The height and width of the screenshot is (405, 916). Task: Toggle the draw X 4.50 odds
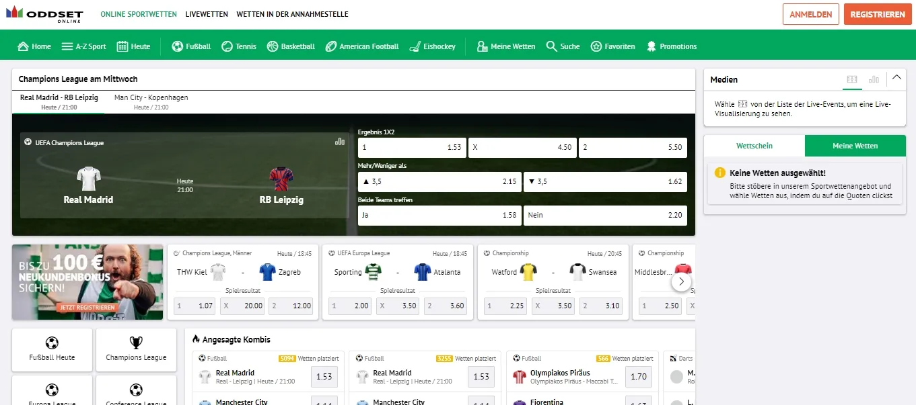[522, 147]
